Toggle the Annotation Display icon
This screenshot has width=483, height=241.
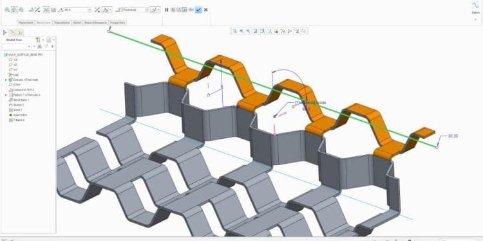click(x=297, y=31)
